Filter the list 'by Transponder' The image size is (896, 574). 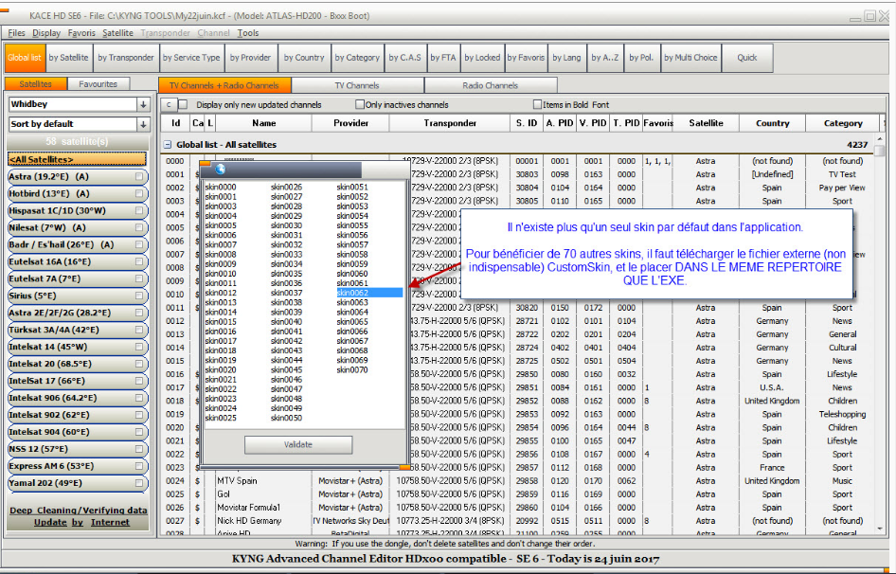click(126, 58)
